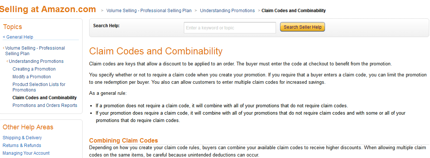
Task: Go to Understanding Promotions in the breadcrumb
Action: pos(227,11)
